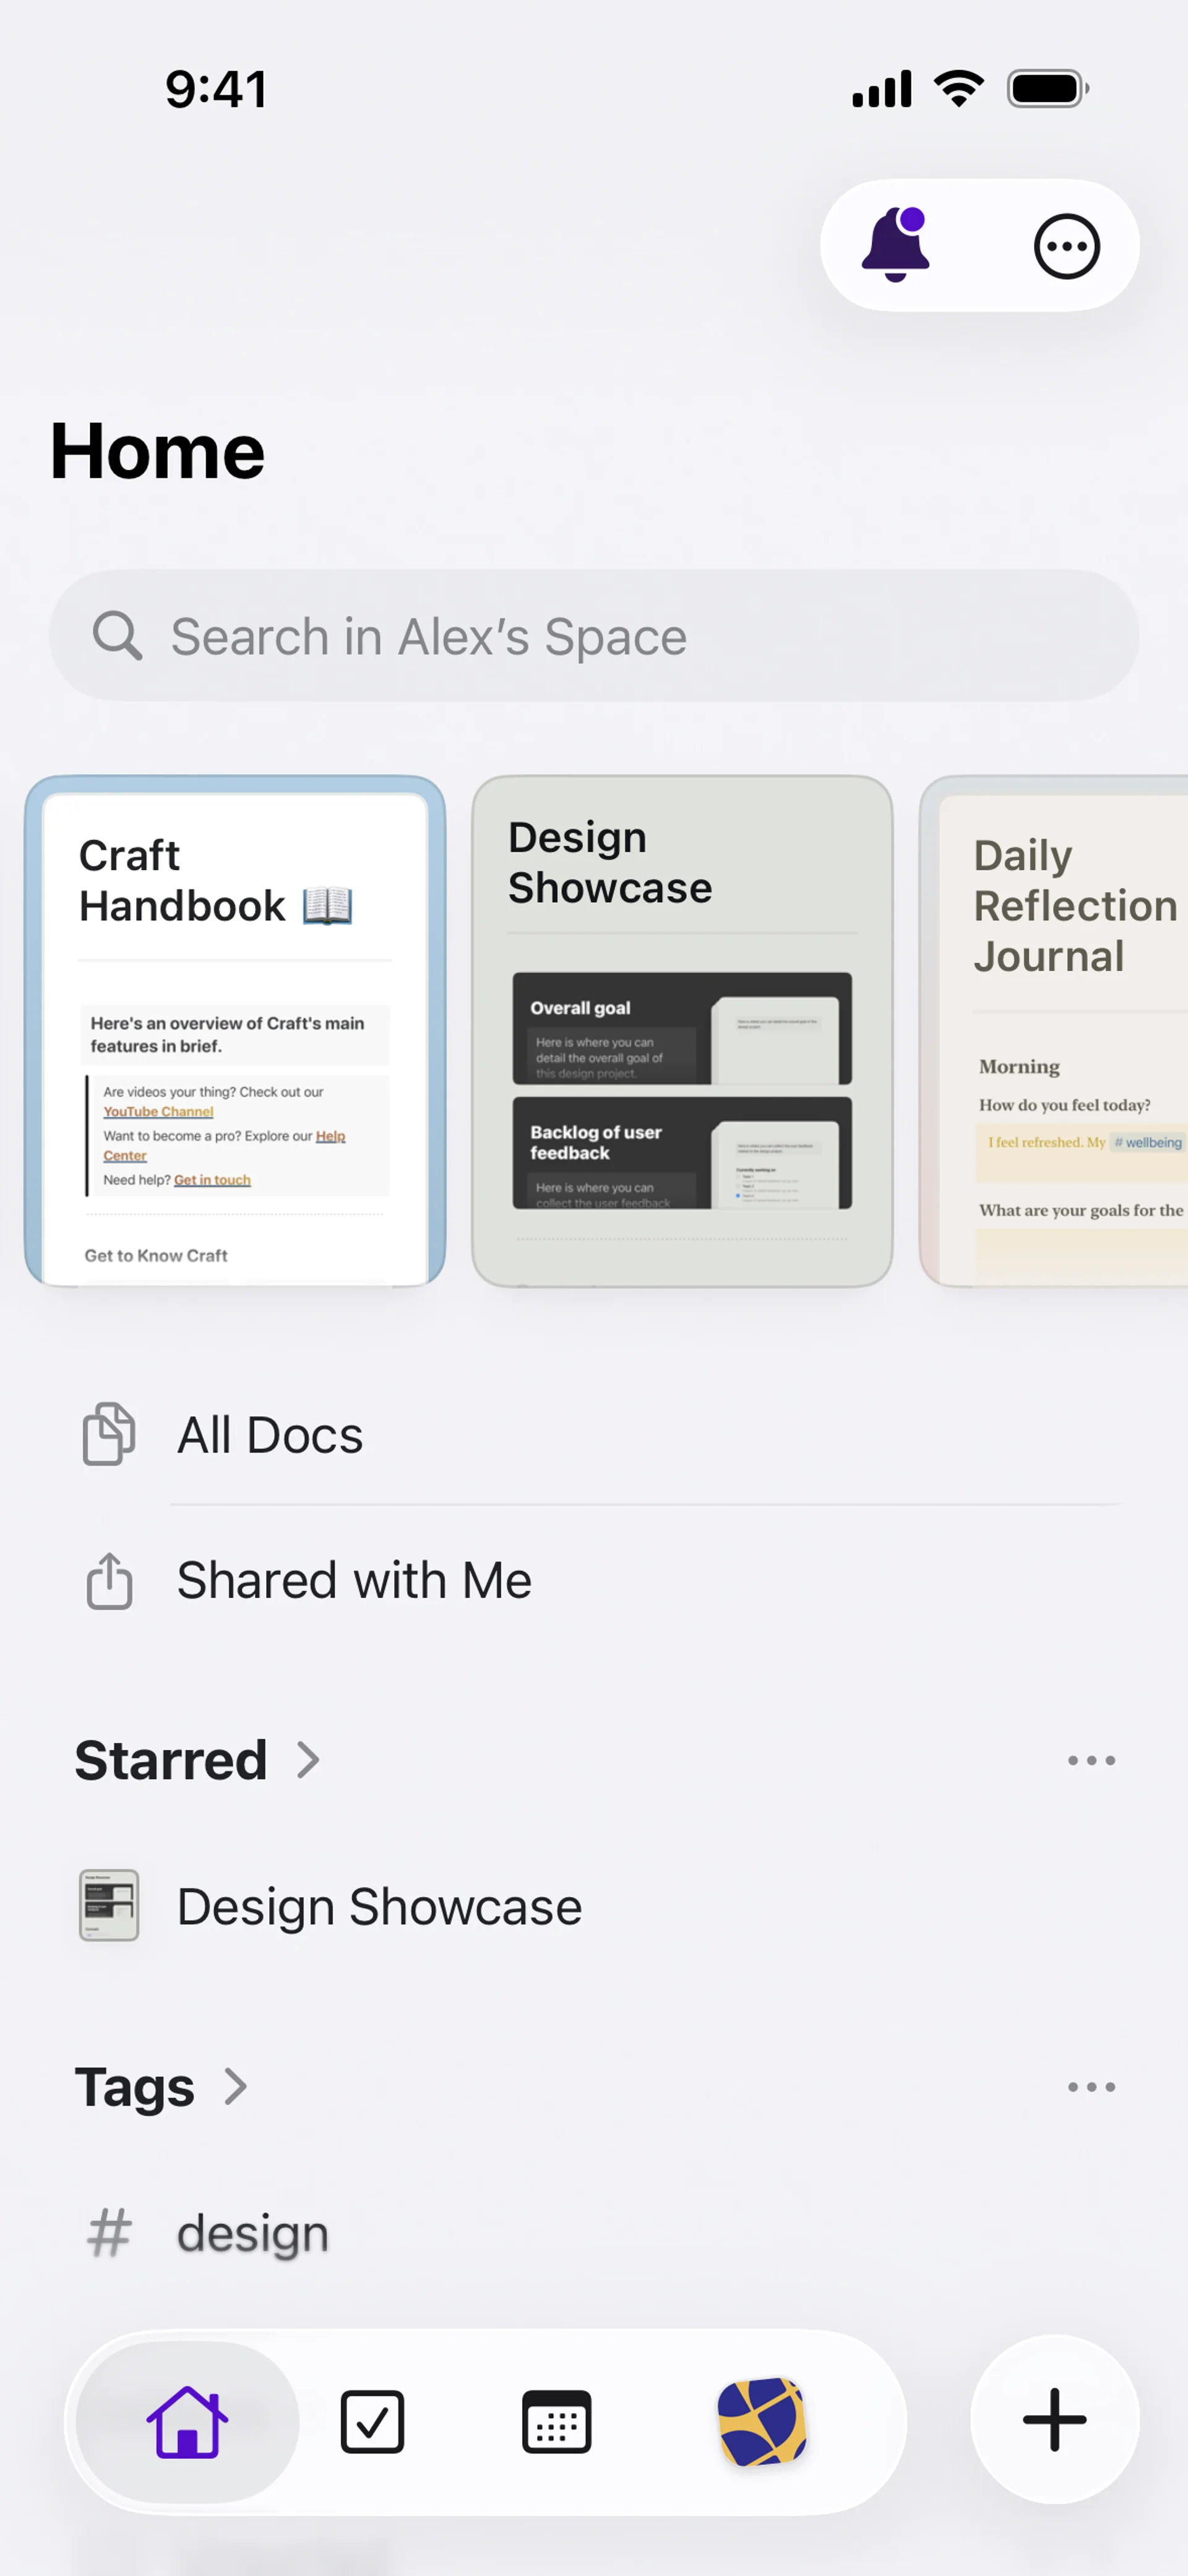Open notifications via the bell icon
1188x2576 pixels.
(896, 245)
